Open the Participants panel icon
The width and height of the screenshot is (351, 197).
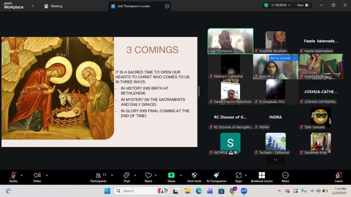click(x=98, y=175)
